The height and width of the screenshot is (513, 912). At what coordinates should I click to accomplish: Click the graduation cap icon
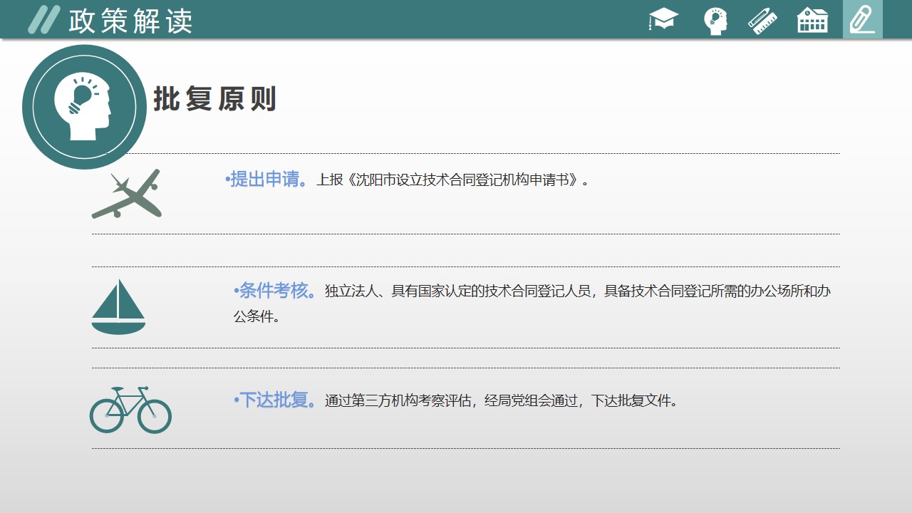(663, 19)
